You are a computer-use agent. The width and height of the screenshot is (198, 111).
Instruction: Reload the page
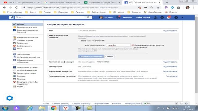pos(16,7)
